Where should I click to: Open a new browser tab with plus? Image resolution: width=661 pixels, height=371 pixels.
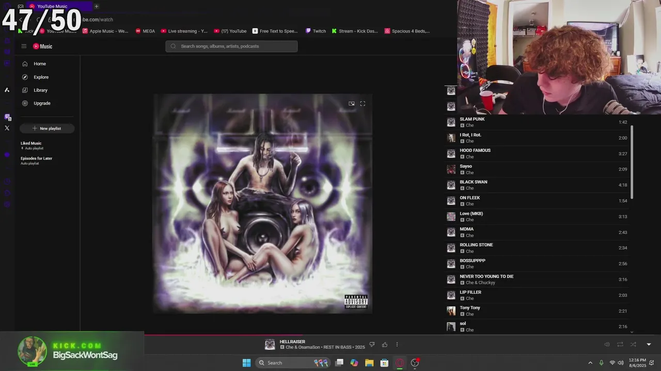[x=96, y=6]
